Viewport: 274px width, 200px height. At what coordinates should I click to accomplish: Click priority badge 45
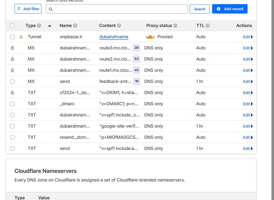(x=136, y=70)
